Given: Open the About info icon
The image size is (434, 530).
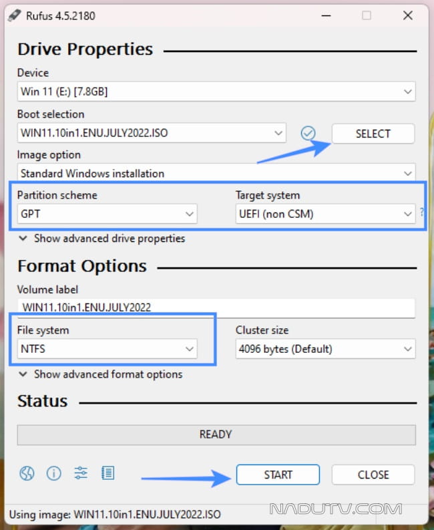Looking at the screenshot, I should 53,473.
